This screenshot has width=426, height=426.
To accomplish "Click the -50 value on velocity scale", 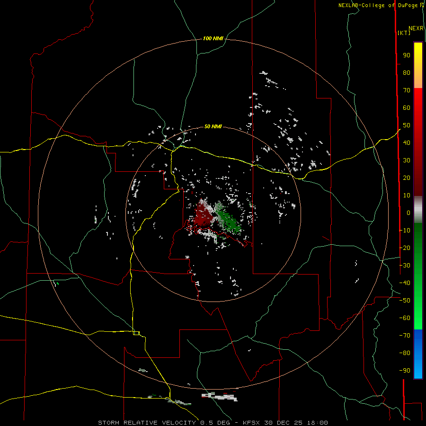I will pos(405,300).
